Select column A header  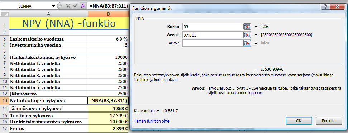point(48,14)
